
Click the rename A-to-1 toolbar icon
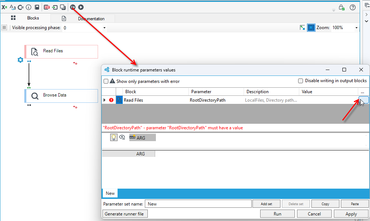pos(13,7)
